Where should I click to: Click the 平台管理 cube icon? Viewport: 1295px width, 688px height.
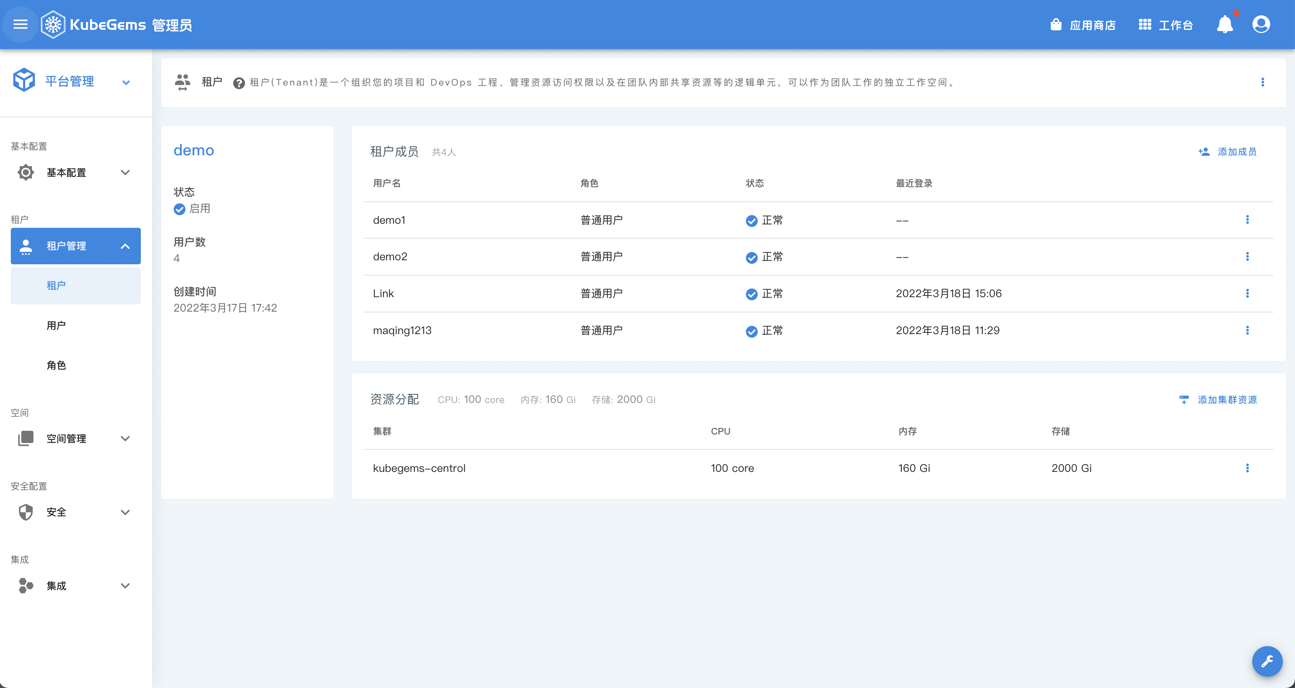pyautogui.click(x=24, y=80)
